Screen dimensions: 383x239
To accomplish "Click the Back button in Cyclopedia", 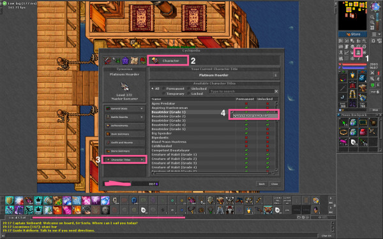I will (262, 184).
